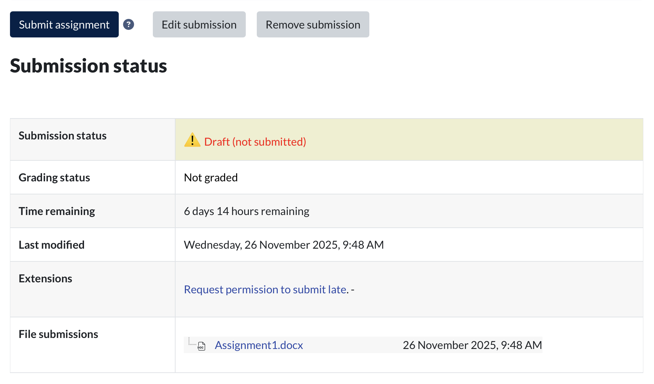Click the DOC file icon
The image size is (654, 384).
201,346
